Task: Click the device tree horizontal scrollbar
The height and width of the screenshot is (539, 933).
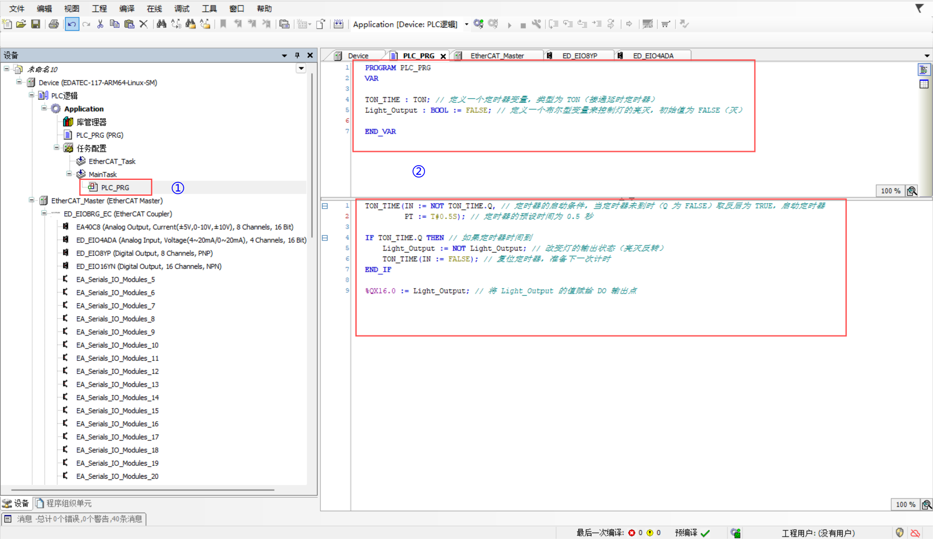Action: (143, 490)
